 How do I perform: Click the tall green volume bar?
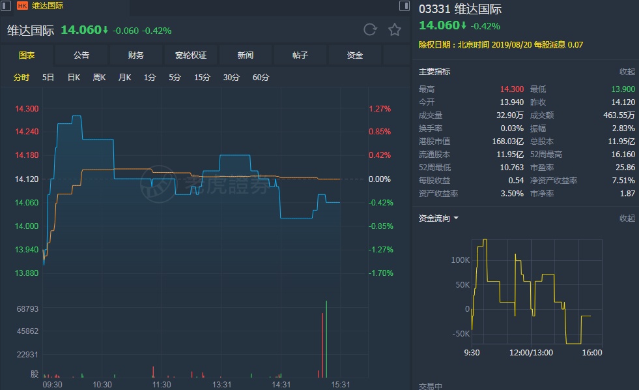[326, 339]
